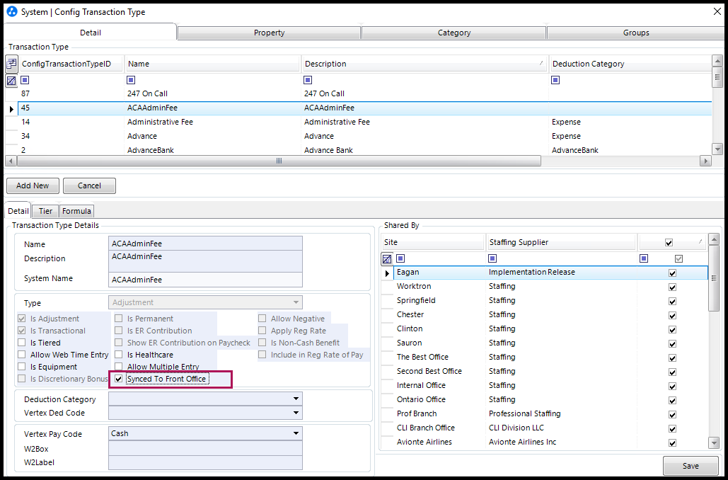728x480 pixels.
Task: Open the Tier sub-tab
Action: click(45, 211)
